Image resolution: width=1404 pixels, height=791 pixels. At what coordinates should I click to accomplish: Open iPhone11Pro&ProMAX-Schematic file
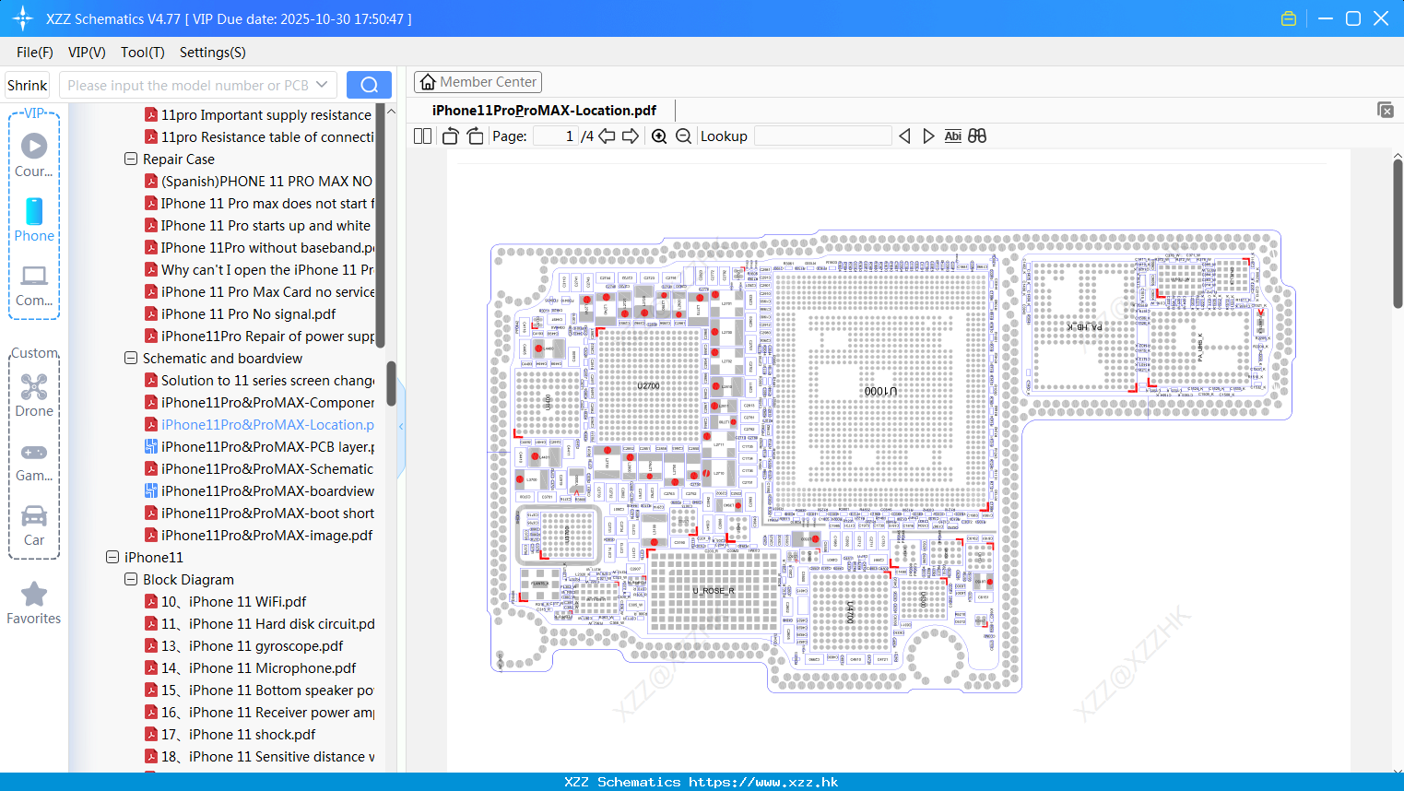(259, 468)
